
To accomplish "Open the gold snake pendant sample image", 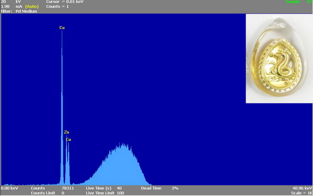I will click(279, 59).
